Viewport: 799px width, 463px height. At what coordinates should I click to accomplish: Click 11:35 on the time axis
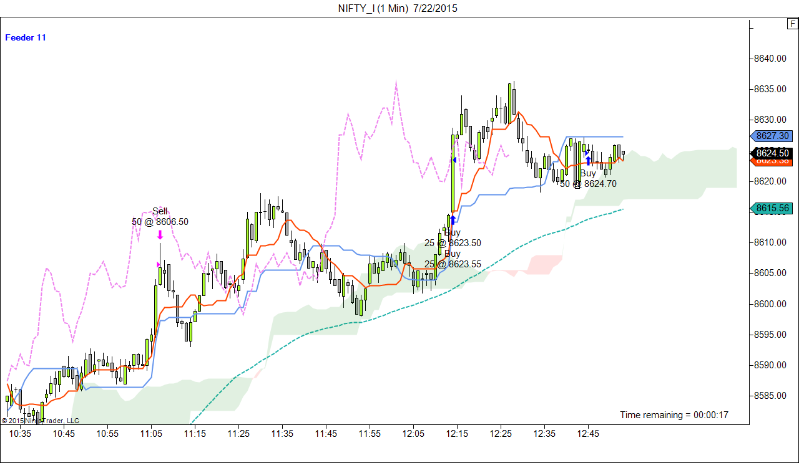coord(283,433)
